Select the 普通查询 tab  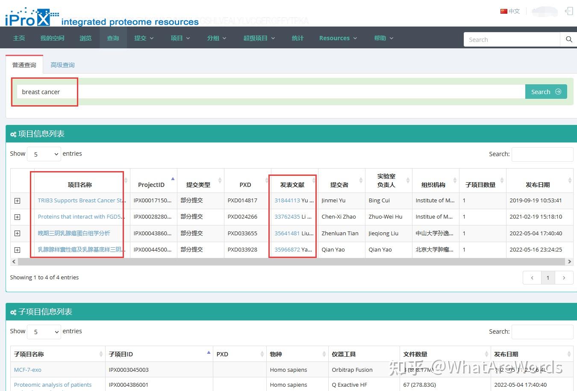point(24,65)
